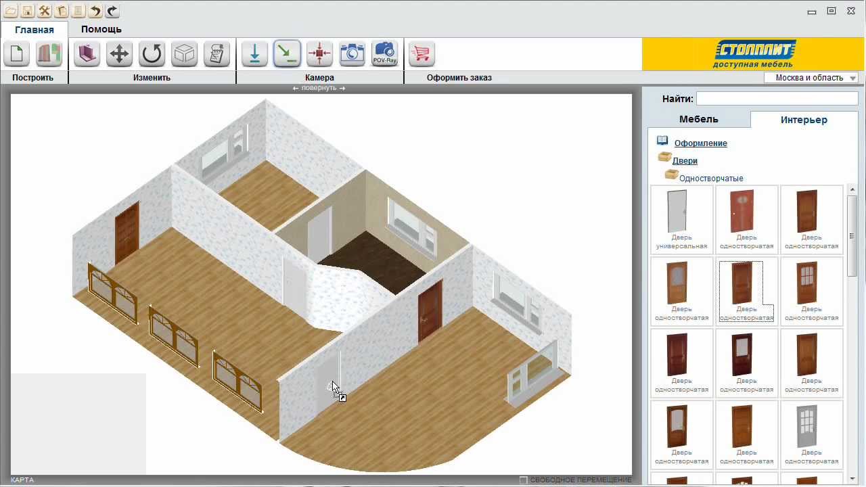Select the Дверь универсальная thumbnail
This screenshot has height=487, width=866.
681,219
